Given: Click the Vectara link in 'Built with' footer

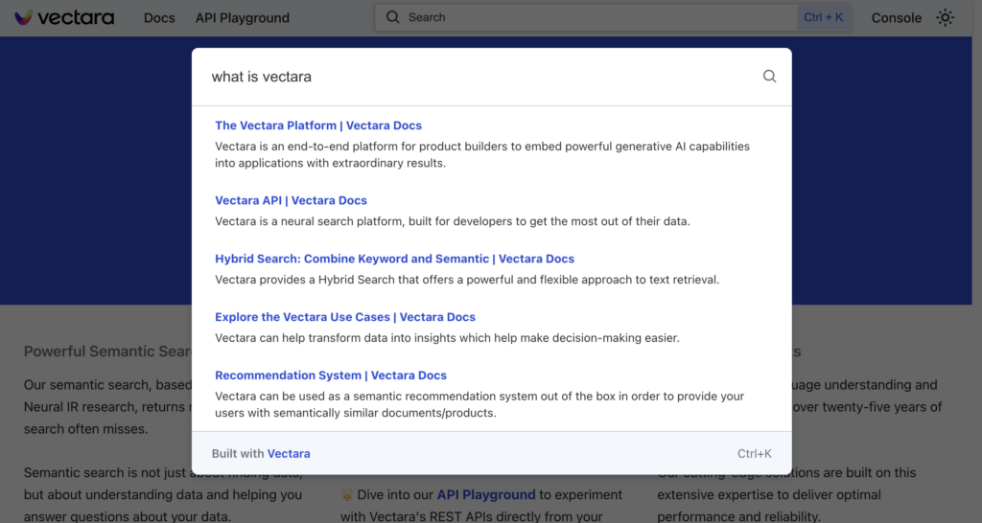Looking at the screenshot, I should coord(289,453).
